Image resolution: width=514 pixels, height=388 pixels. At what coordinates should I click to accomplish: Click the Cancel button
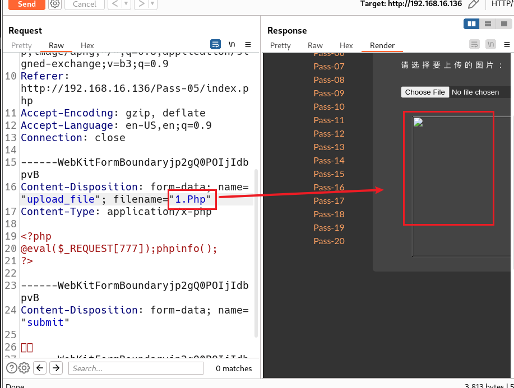(x=85, y=4)
